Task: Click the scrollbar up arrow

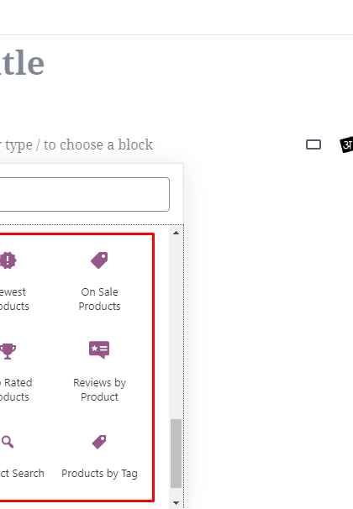Action: (176, 233)
